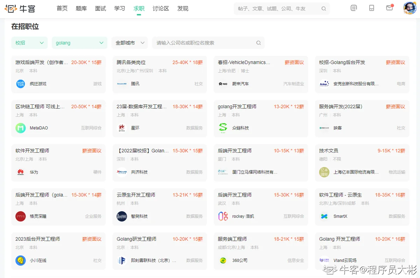Image resolution: width=420 pixels, height=278 pixels.
Task: Click the 星环 company logo
Action: point(122,128)
